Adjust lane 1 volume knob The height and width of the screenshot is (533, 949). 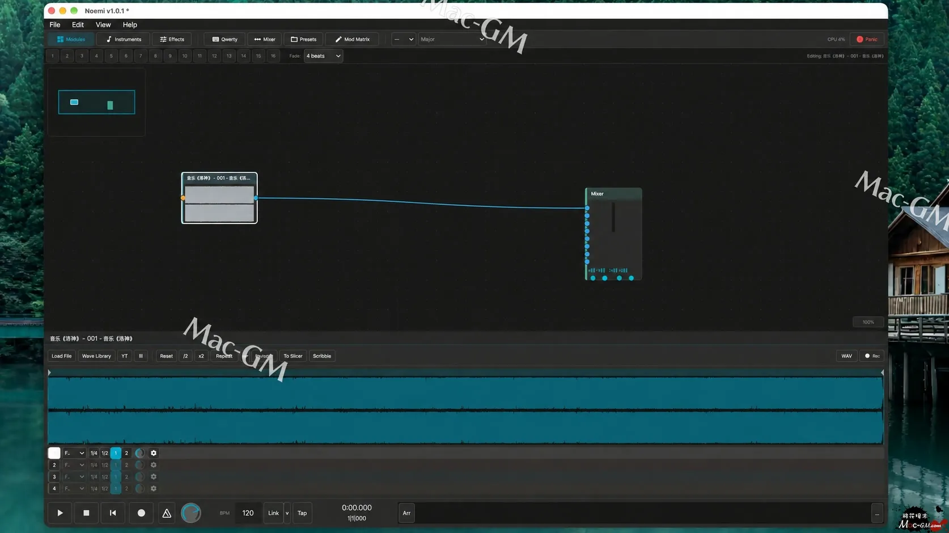point(139,453)
